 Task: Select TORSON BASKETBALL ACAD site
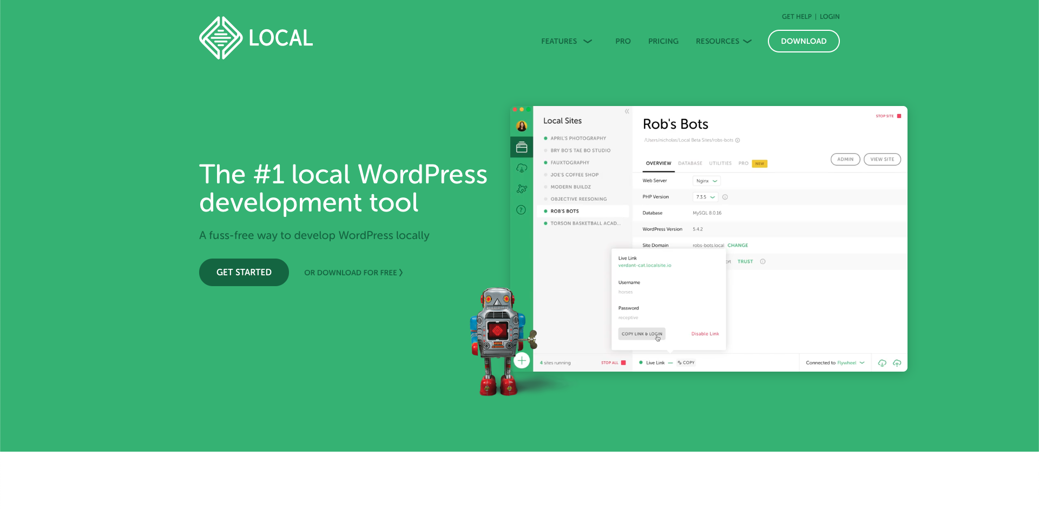point(585,223)
